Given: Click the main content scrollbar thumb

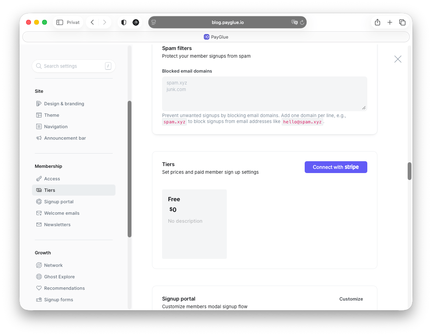Looking at the screenshot, I should tap(410, 171).
